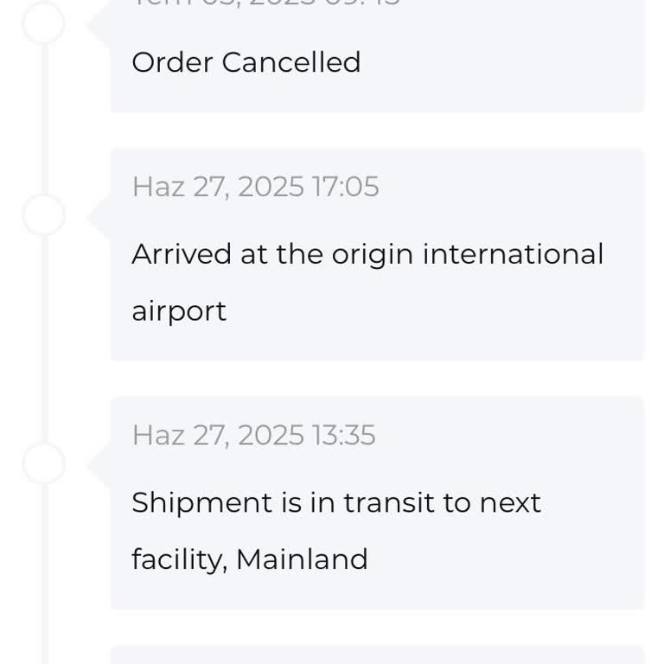Click timeline line between Cancelled and Arrived markers
Screen dimensions: 664x664
(43, 121)
